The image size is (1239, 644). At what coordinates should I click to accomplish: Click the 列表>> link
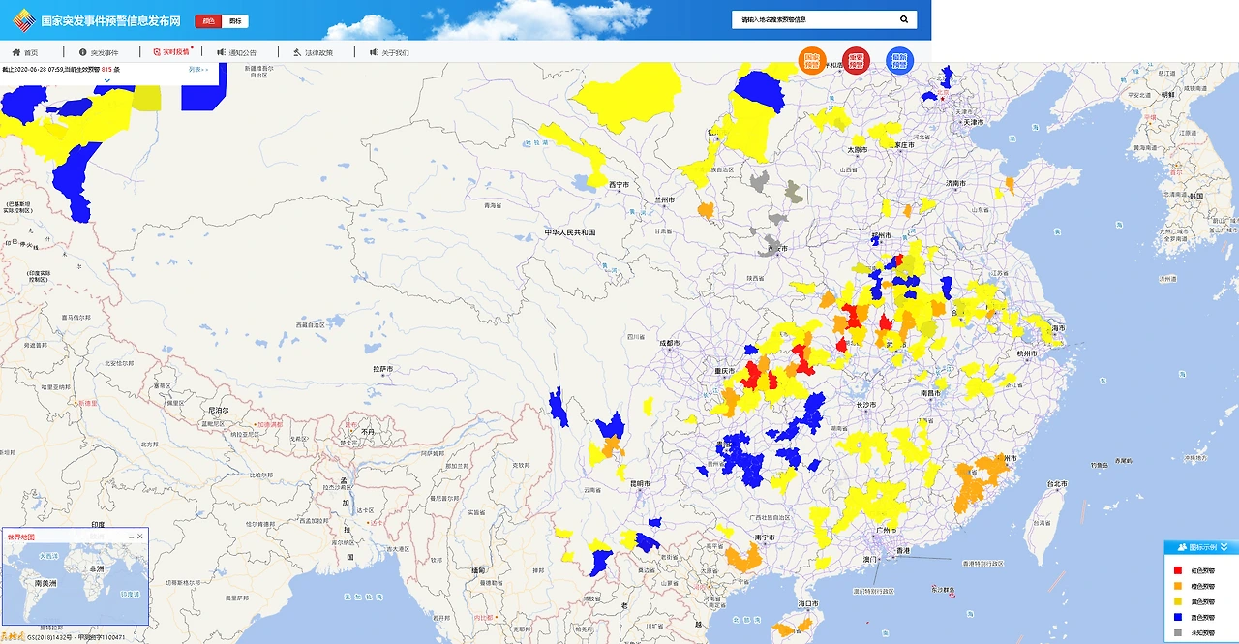197,70
